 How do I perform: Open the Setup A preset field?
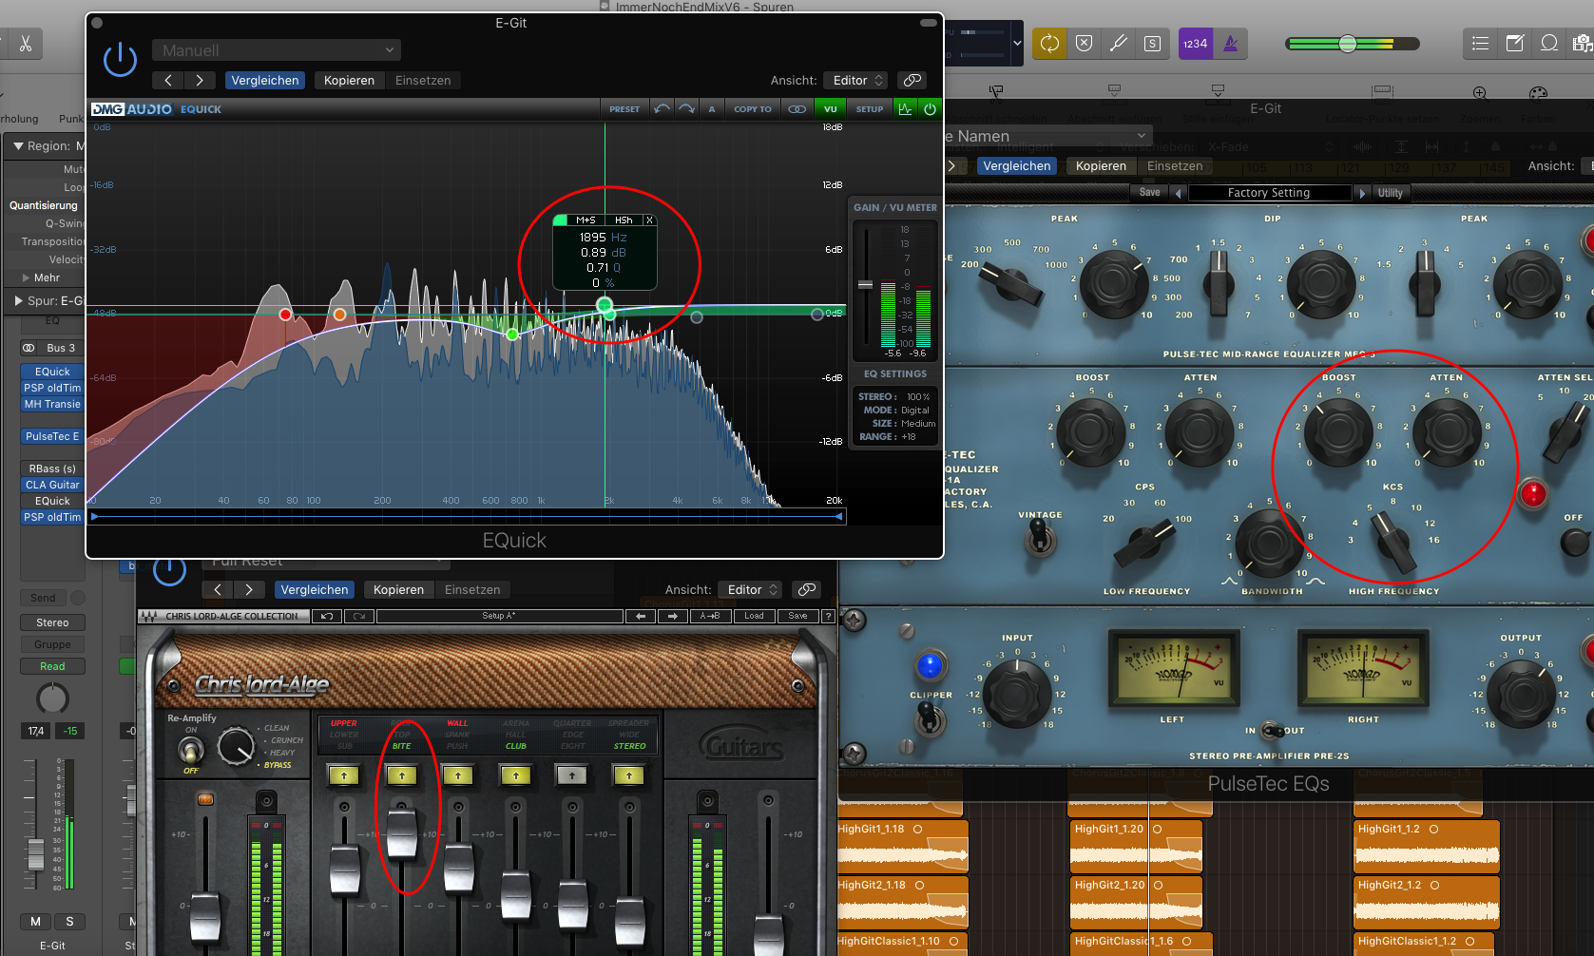click(x=500, y=616)
